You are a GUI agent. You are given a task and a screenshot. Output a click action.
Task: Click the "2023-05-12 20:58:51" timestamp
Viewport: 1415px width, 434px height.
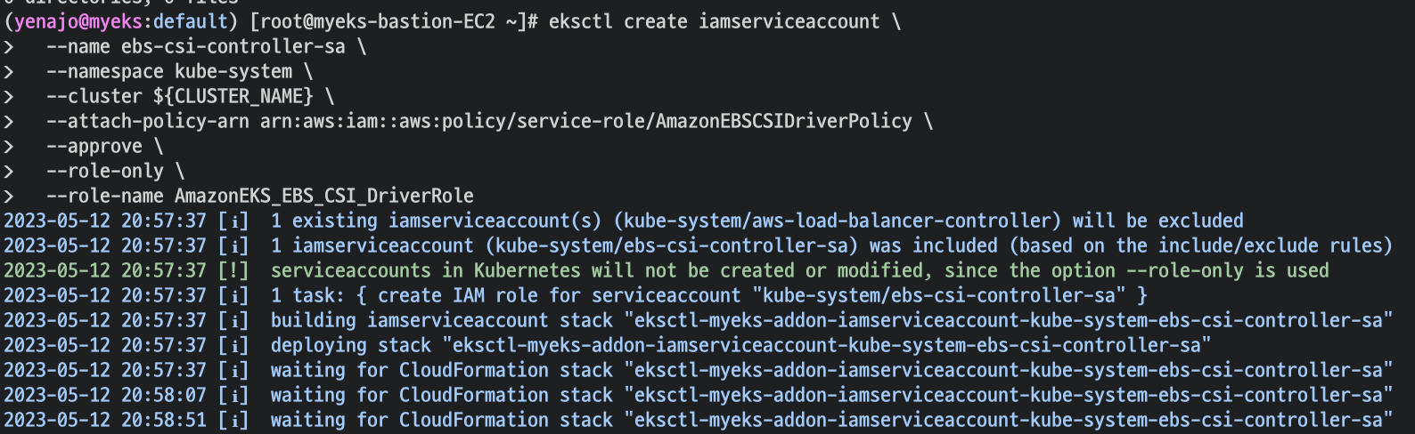click(105, 420)
